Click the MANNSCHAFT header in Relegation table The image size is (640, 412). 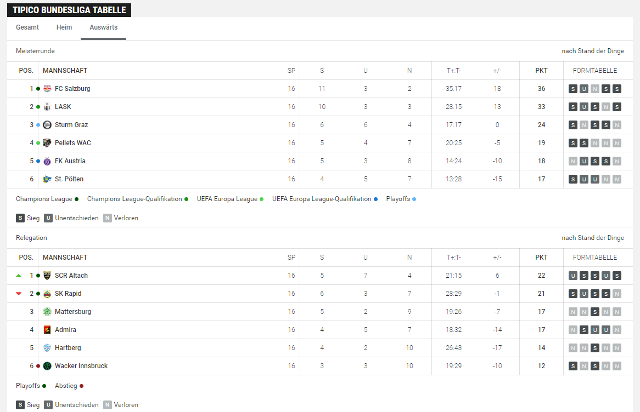click(65, 257)
